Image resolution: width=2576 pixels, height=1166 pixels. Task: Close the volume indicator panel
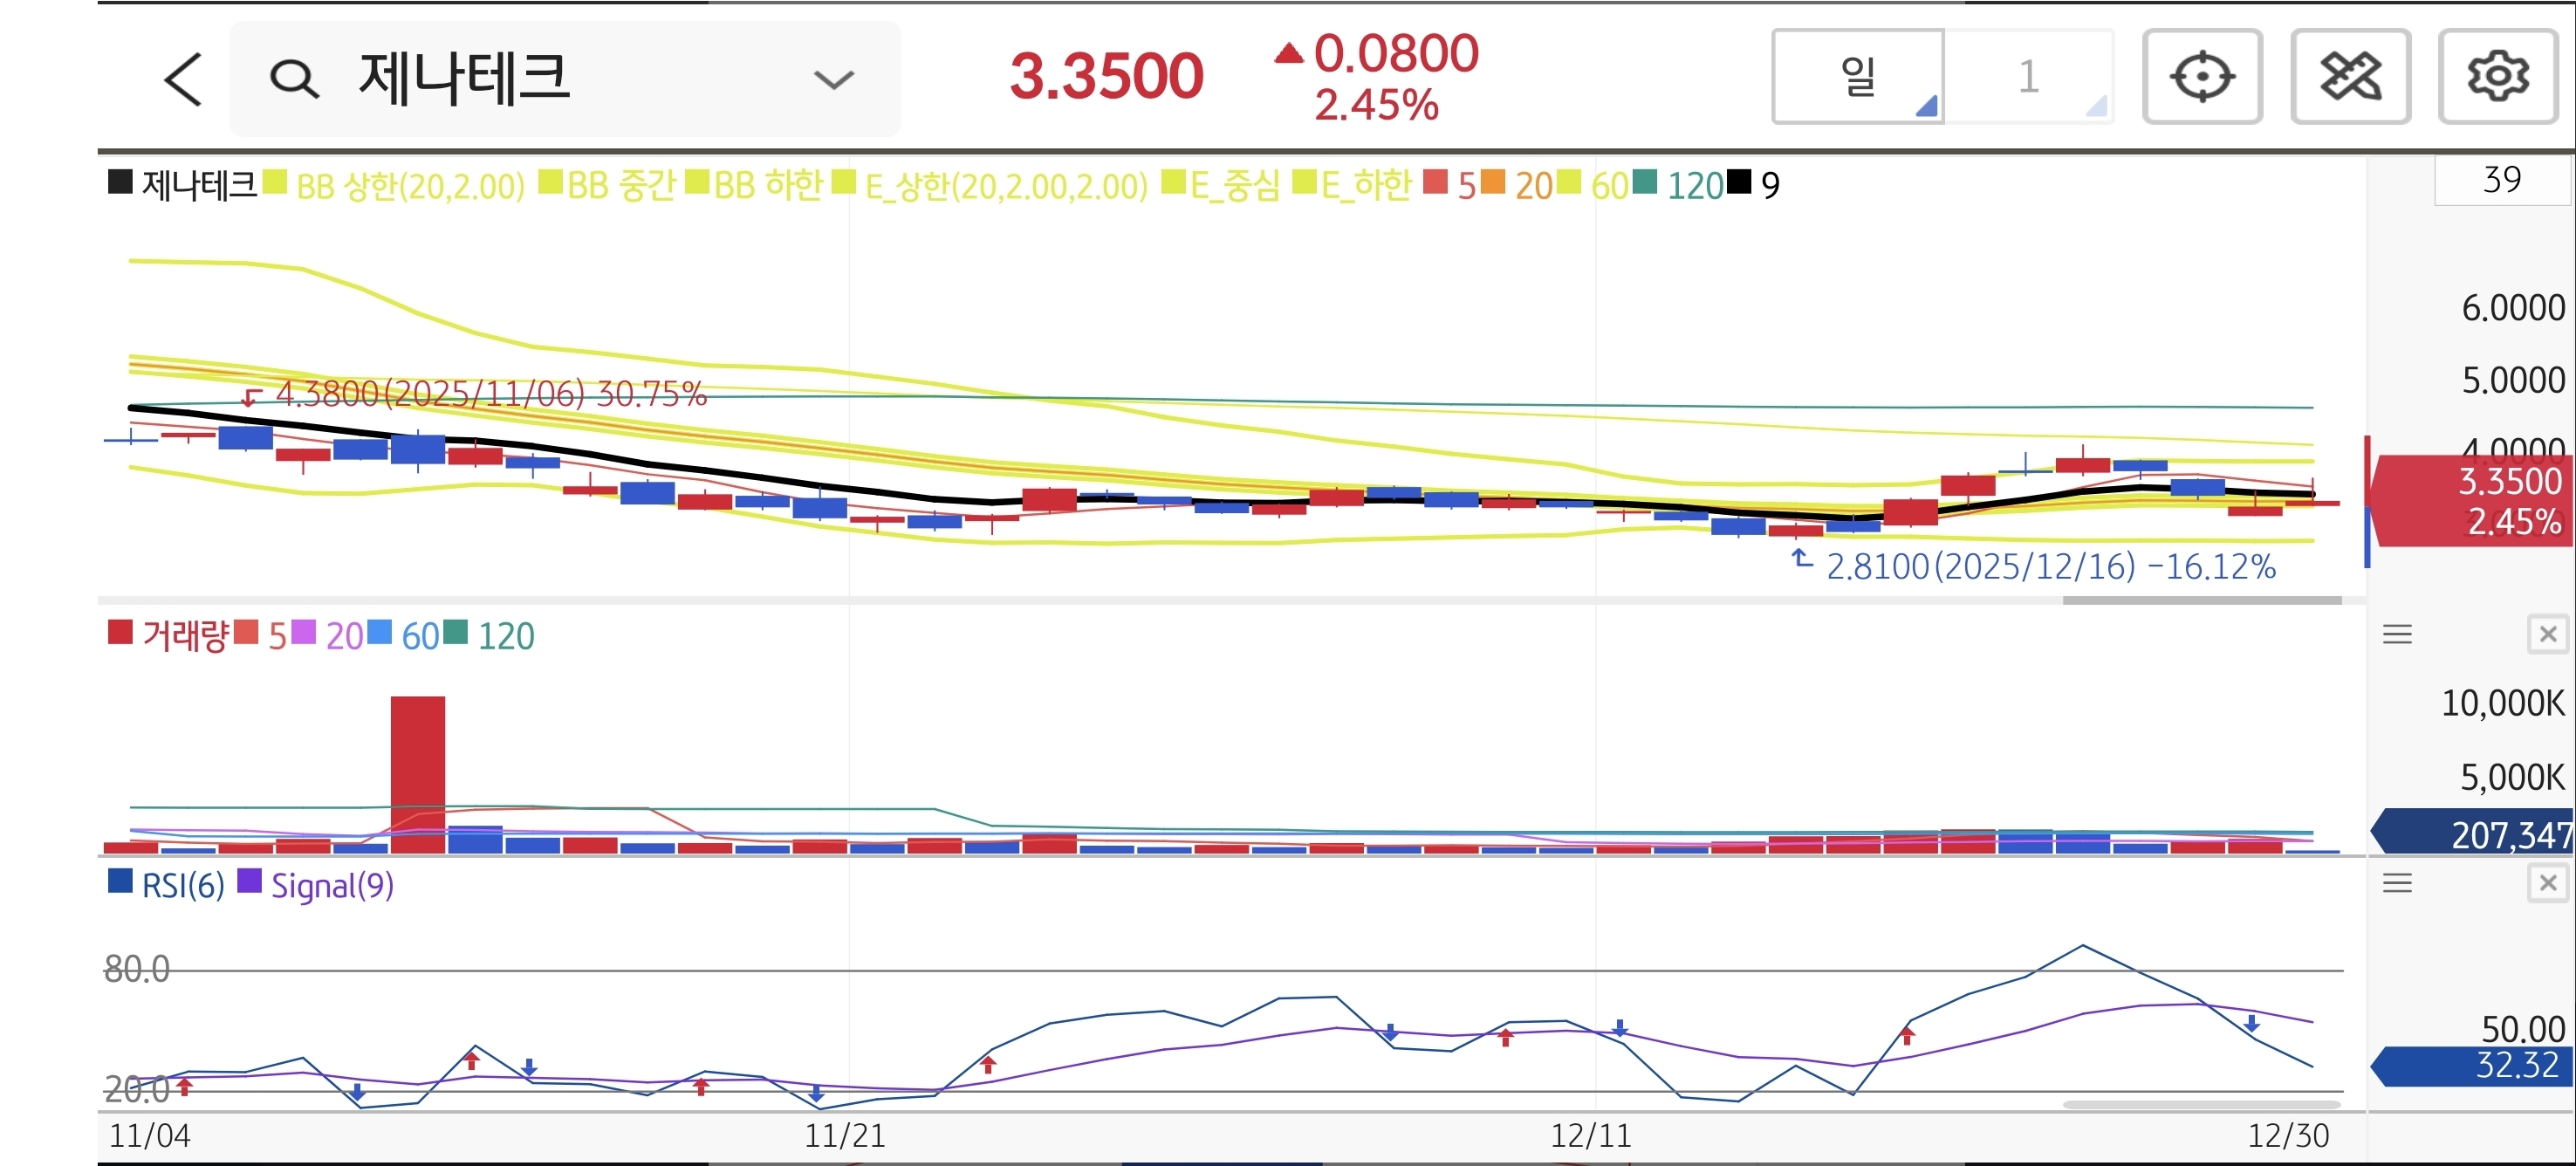coord(2547,634)
